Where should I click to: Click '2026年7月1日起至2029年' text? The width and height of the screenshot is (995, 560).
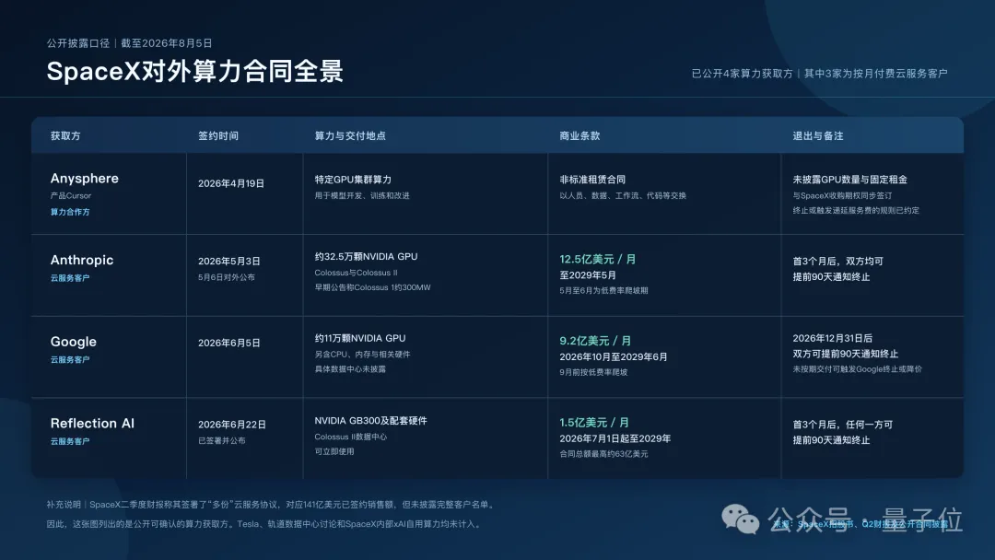(x=615, y=438)
